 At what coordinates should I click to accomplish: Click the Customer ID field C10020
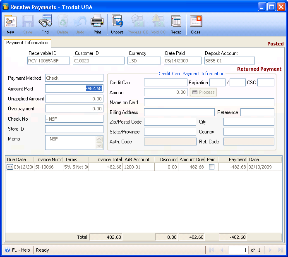(x=98, y=61)
